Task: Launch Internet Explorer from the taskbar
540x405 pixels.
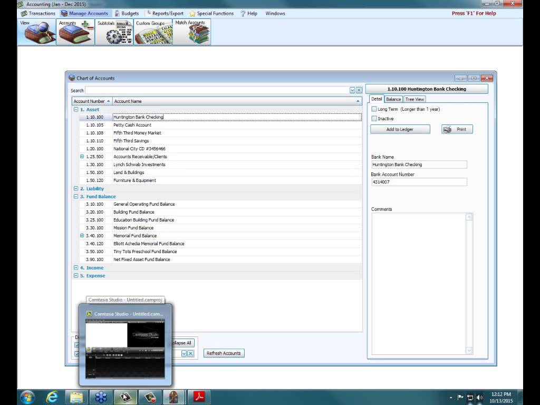Action: (x=52, y=397)
